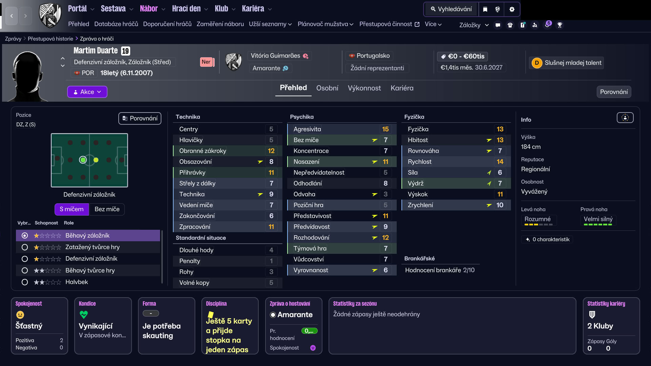Switch to the Kariéra player tab
This screenshot has width=651, height=366.
click(402, 88)
